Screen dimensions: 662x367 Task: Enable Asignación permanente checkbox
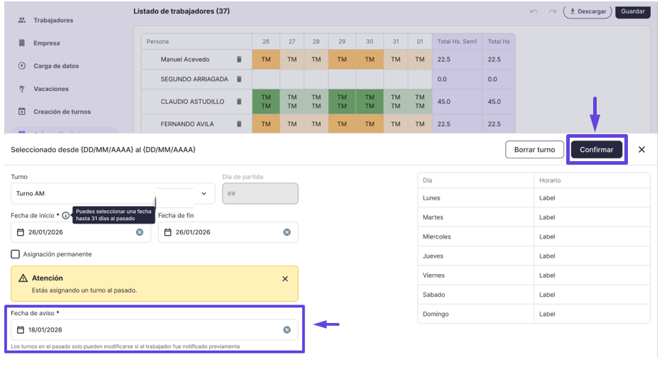[15, 254]
